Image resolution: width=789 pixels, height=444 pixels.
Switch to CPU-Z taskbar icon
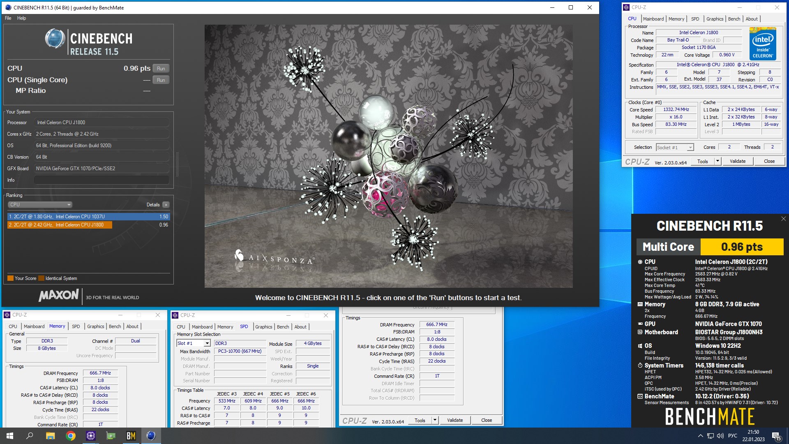[x=90, y=436]
